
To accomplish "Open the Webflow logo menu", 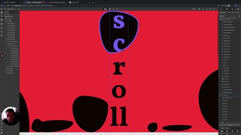I will (2, 9).
